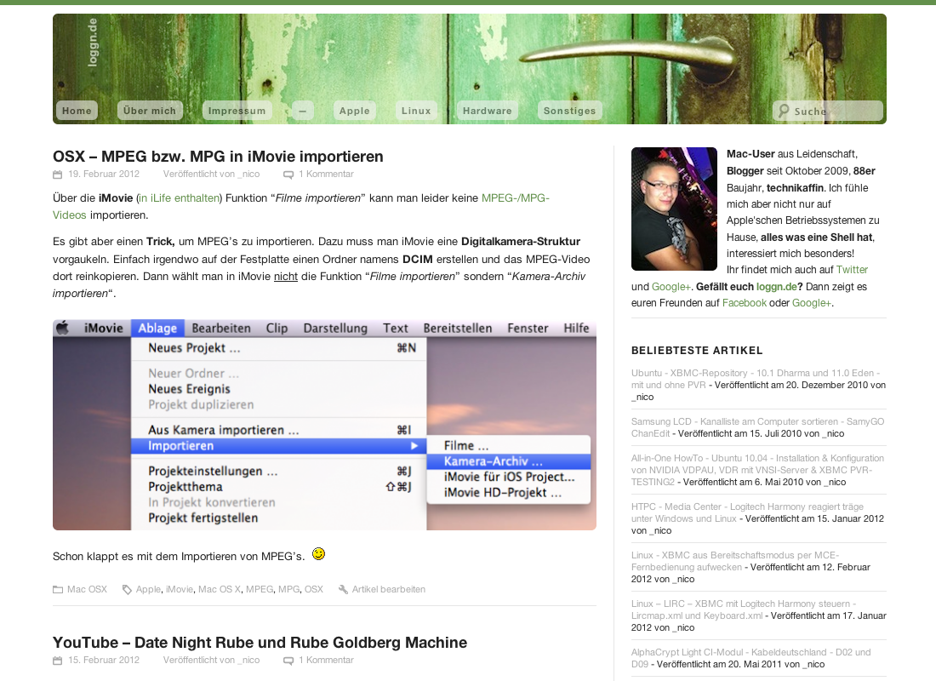Click the loggn.de site logo in header

[x=92, y=42]
